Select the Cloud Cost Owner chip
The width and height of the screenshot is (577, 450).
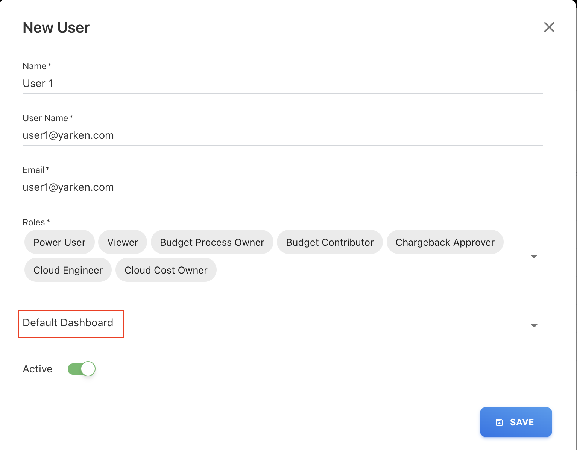pos(166,270)
